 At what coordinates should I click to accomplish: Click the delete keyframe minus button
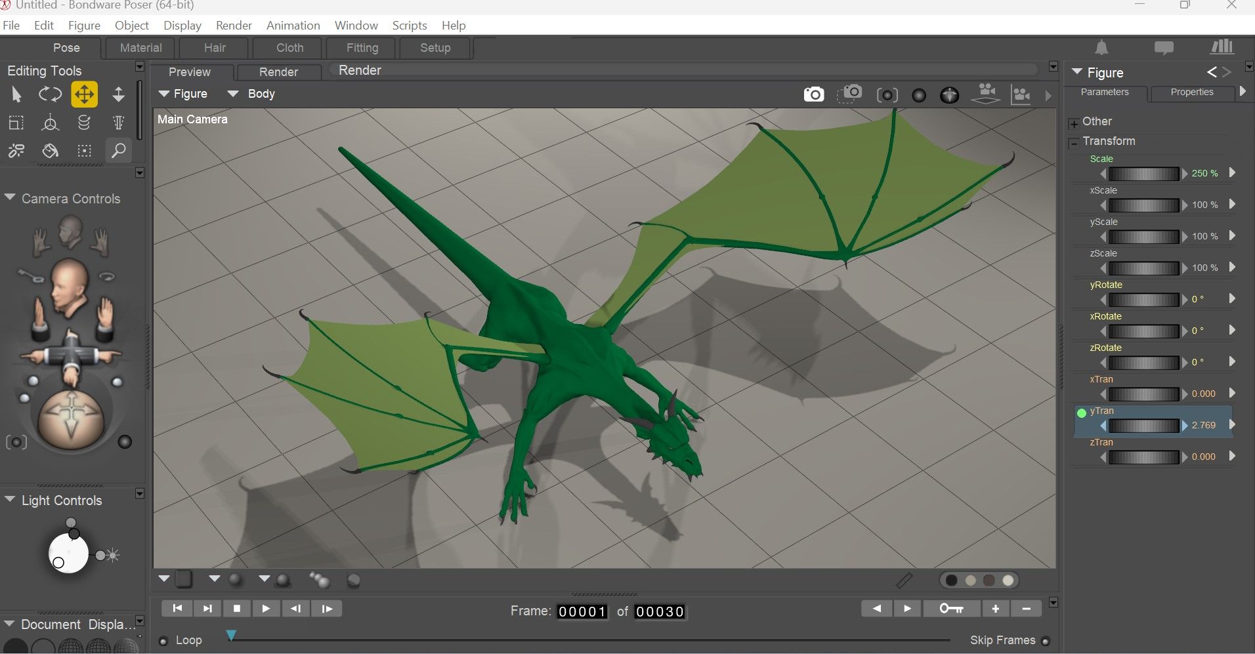coord(1026,609)
